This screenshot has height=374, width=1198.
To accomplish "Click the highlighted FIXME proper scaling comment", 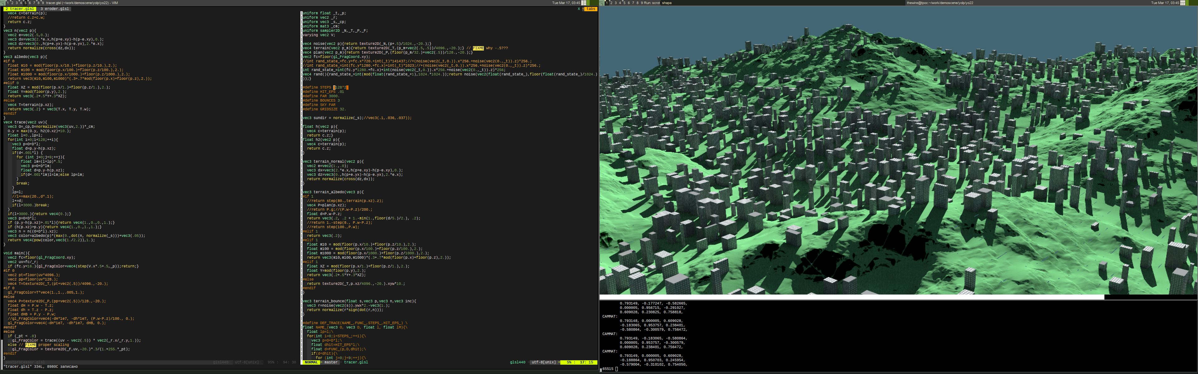I will pos(30,345).
